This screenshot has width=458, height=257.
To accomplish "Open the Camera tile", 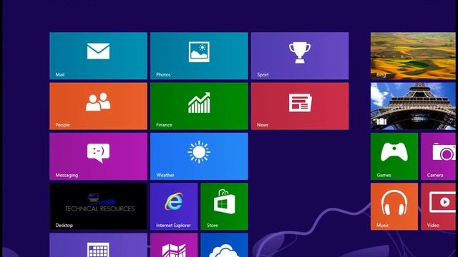I will point(439,156).
